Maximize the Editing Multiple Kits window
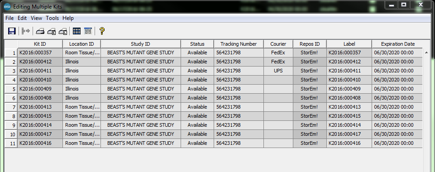This screenshot has height=172, width=435. (404, 5)
